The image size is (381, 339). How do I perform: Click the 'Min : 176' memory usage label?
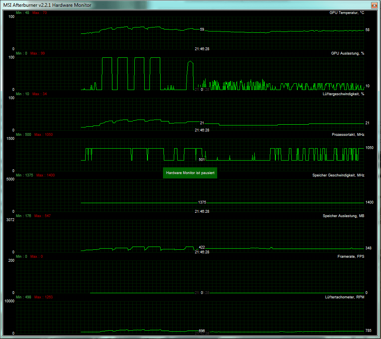[x=24, y=216]
